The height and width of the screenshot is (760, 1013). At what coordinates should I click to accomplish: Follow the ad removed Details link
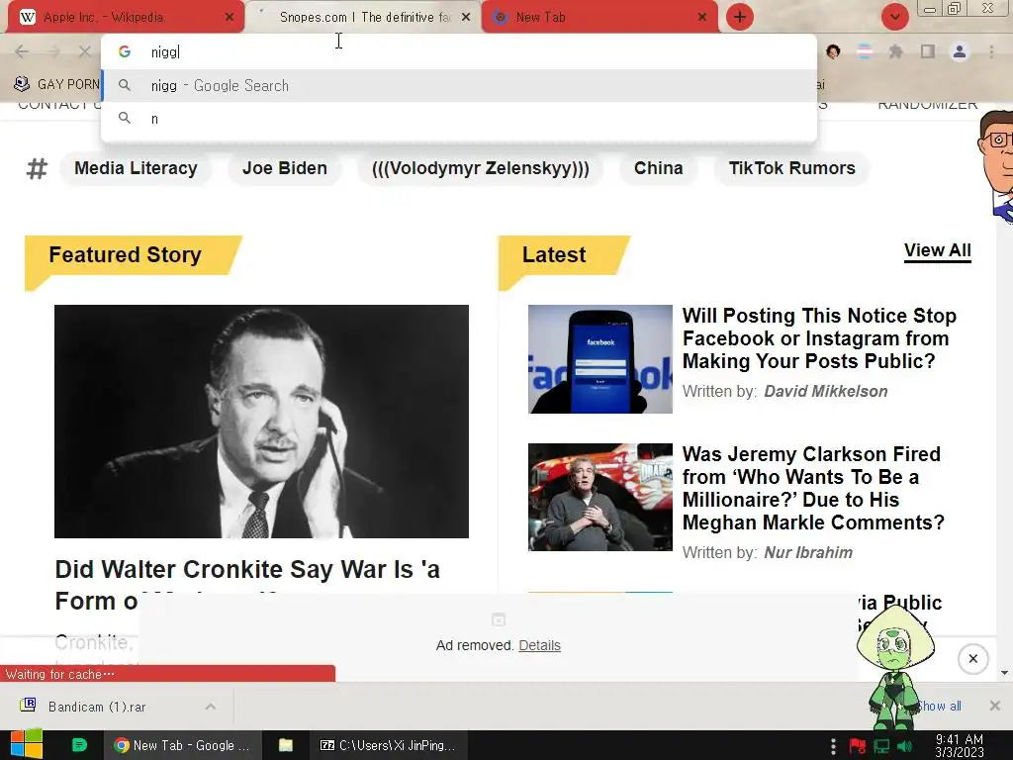click(539, 645)
